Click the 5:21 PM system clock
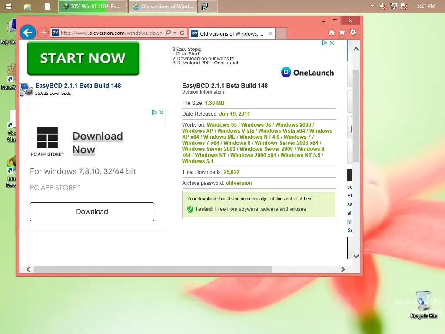This screenshot has height=334, width=445. (426, 6)
